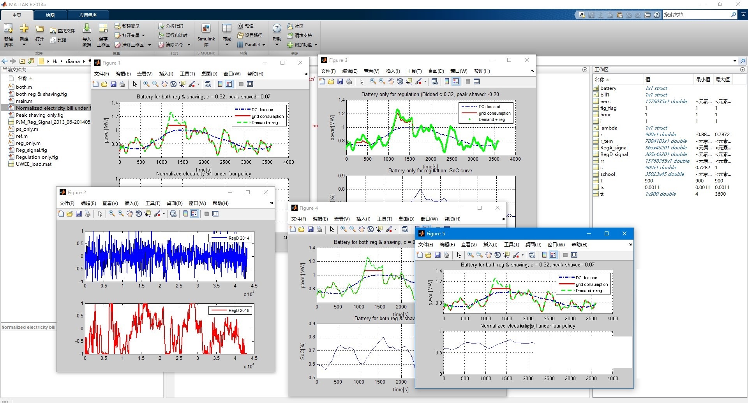Open Insert (插入) menu in Figure 3
This screenshot has width=748, height=403.
point(393,71)
